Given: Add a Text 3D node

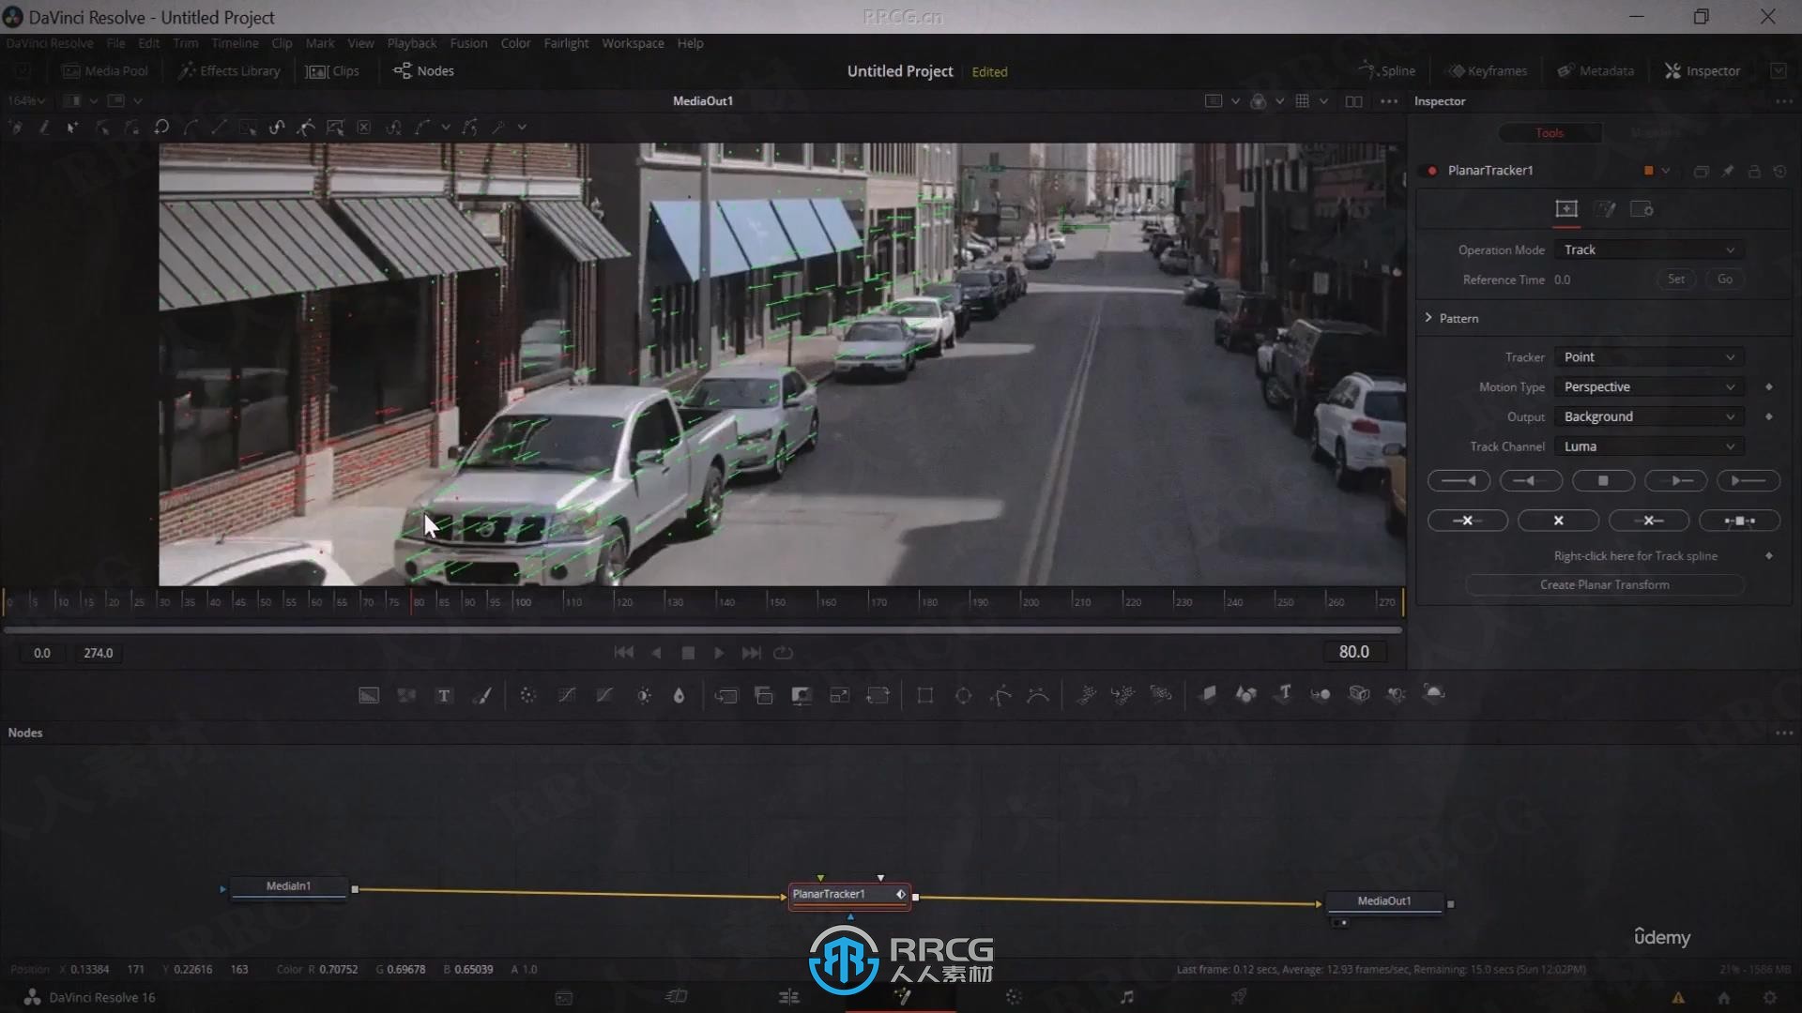Looking at the screenshot, I should (1285, 693).
